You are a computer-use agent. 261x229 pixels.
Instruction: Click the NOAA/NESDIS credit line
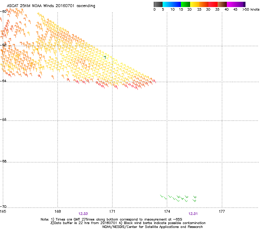pyautogui.click(x=152, y=227)
